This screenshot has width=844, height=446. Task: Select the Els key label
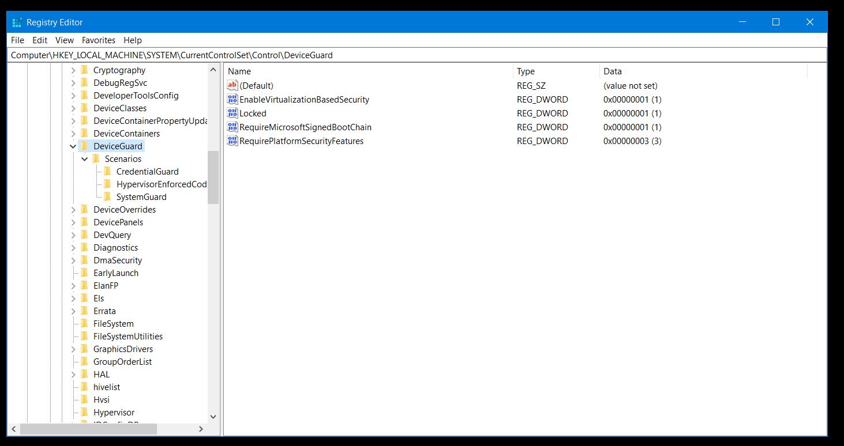[x=99, y=298]
